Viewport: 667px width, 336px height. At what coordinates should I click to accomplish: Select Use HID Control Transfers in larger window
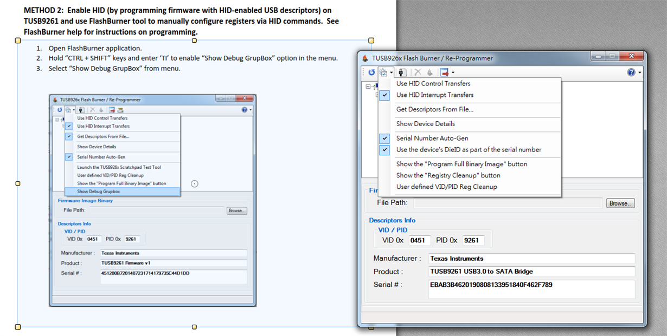[x=433, y=83]
